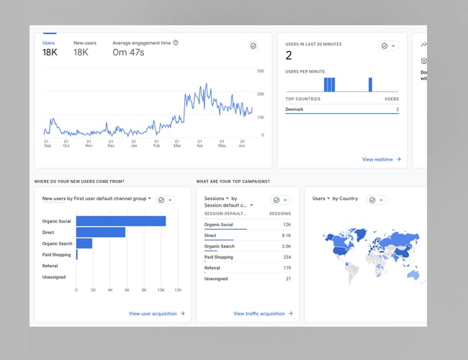Open the View realtime link
Image resolution: width=468 pixels, height=360 pixels.
pyautogui.click(x=377, y=159)
